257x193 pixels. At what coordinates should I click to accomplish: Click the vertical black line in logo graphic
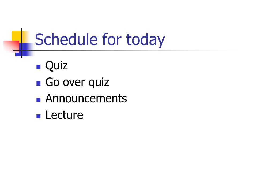point(22,43)
